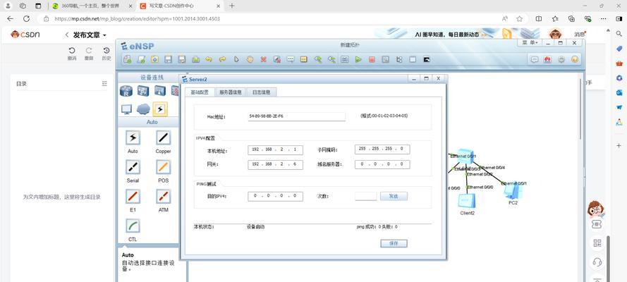The image size is (627, 282).
Task: Click the red X Delete icon
Action: [x=263, y=59]
